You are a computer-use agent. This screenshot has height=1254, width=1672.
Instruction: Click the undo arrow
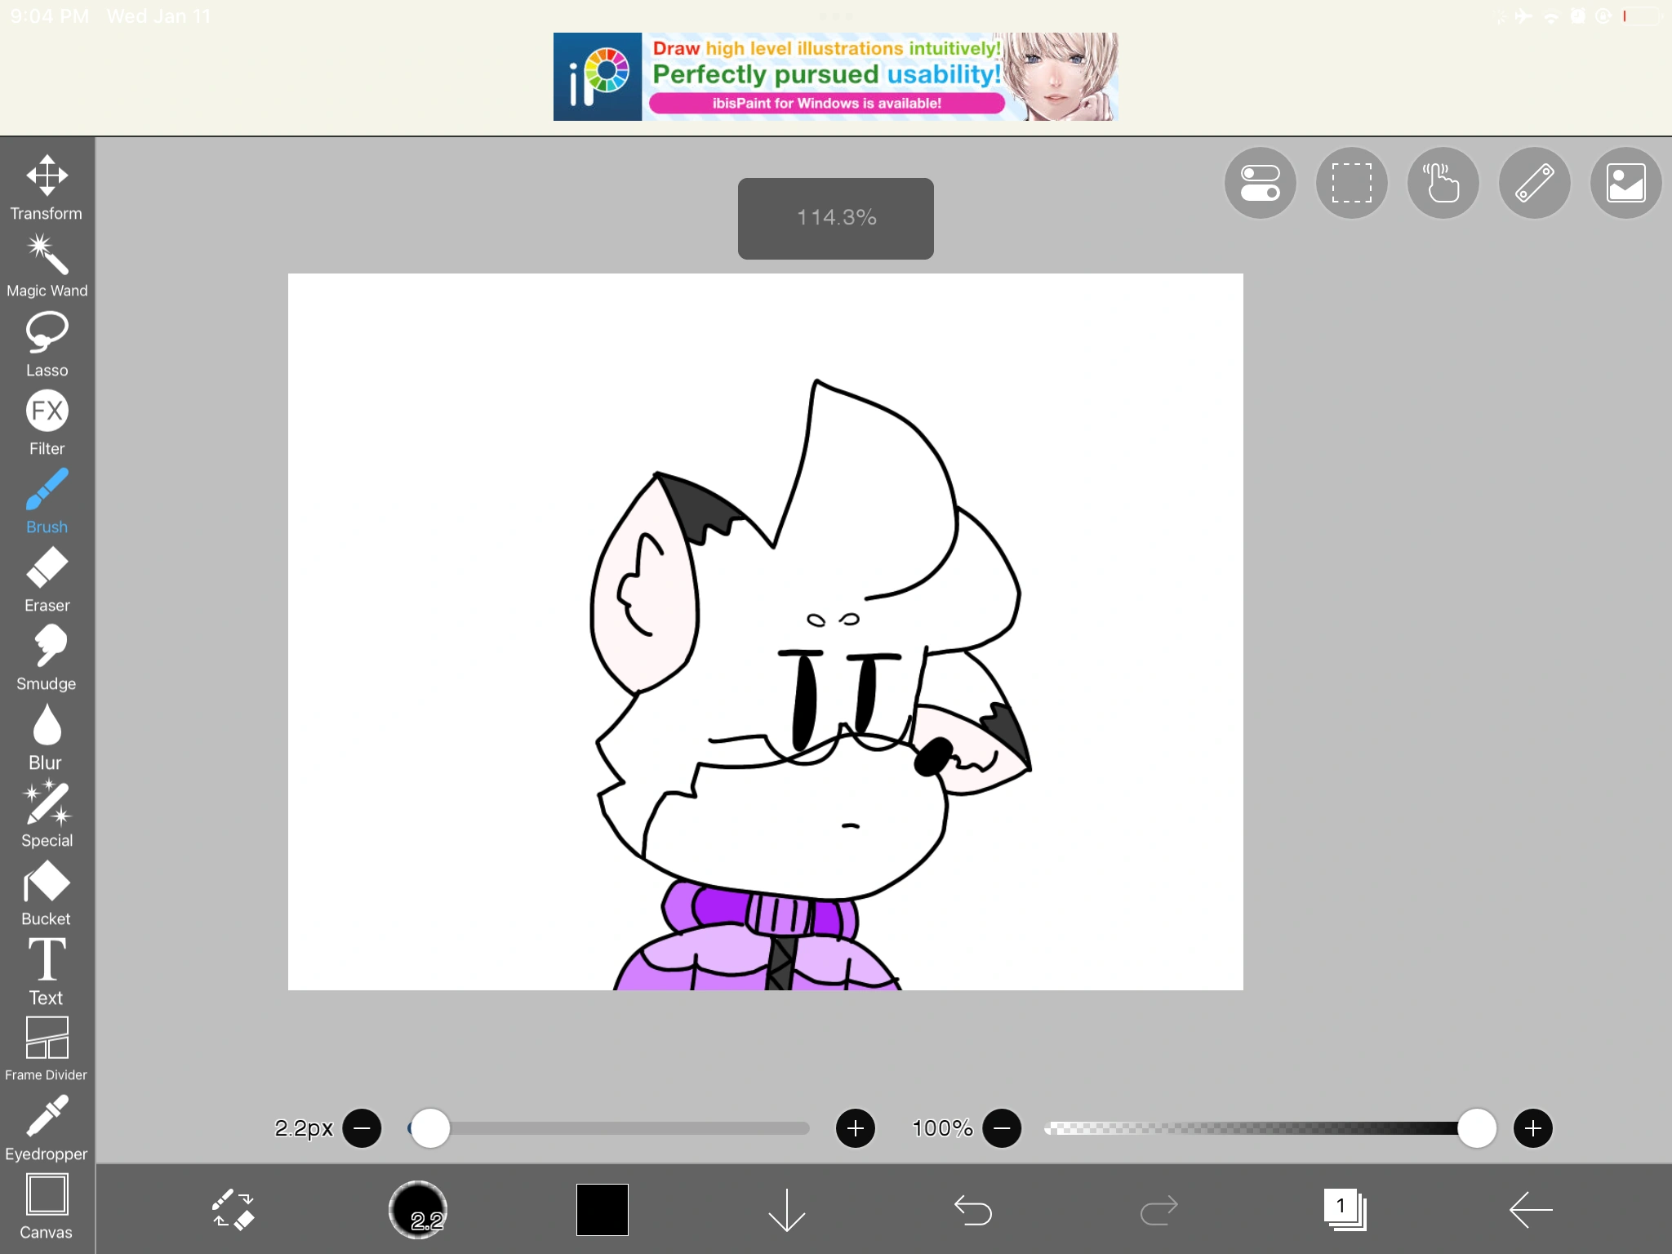[x=972, y=1209]
